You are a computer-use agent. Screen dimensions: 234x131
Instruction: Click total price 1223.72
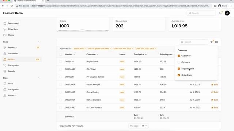(137, 92)
